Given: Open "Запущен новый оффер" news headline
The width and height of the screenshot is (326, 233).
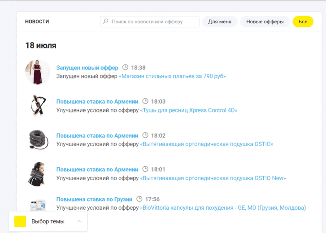Looking at the screenshot, I should [x=87, y=68].
